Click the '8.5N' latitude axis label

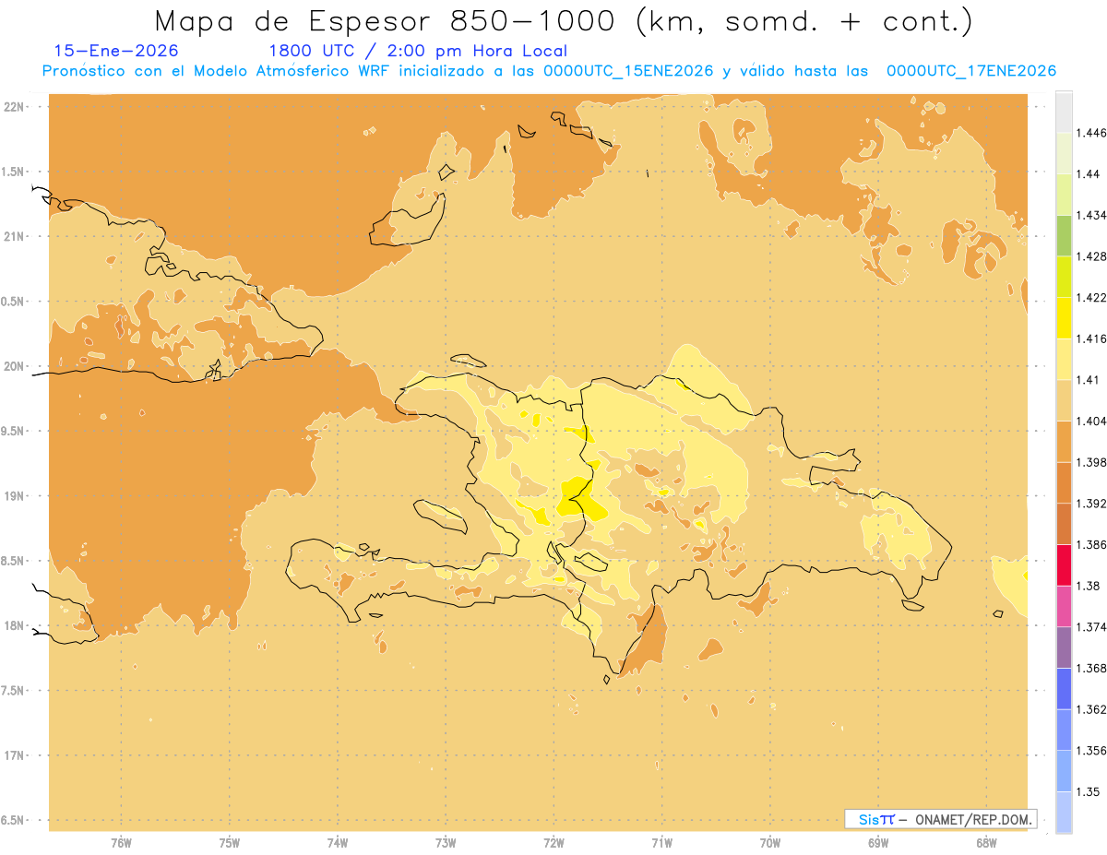coord(14,561)
